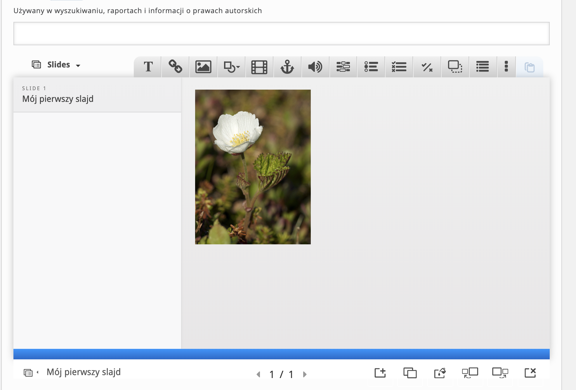The width and height of the screenshot is (576, 390).
Task: Insert True/False question icon
Action: pyautogui.click(x=427, y=67)
